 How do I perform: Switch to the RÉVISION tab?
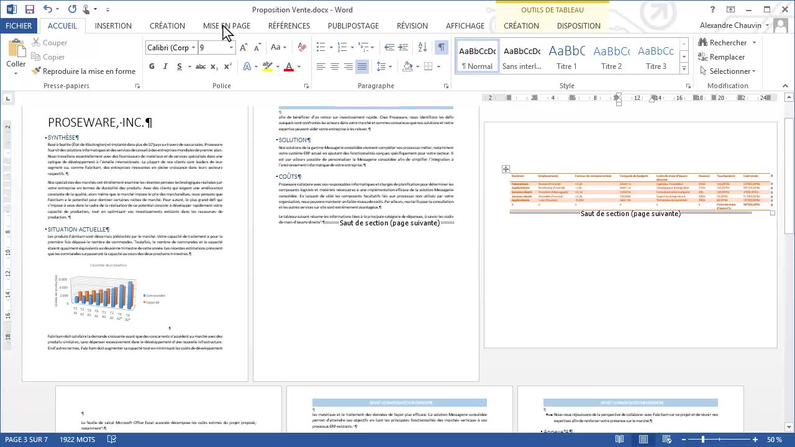412,25
